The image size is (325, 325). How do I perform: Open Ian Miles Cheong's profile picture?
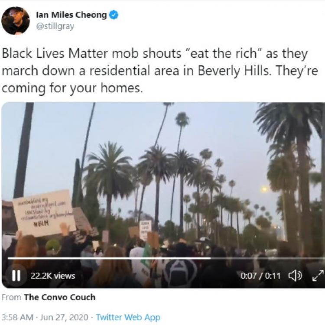(16, 20)
